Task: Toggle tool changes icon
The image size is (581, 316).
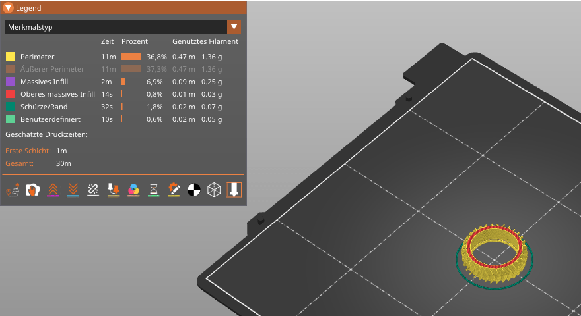Action: tap(114, 190)
